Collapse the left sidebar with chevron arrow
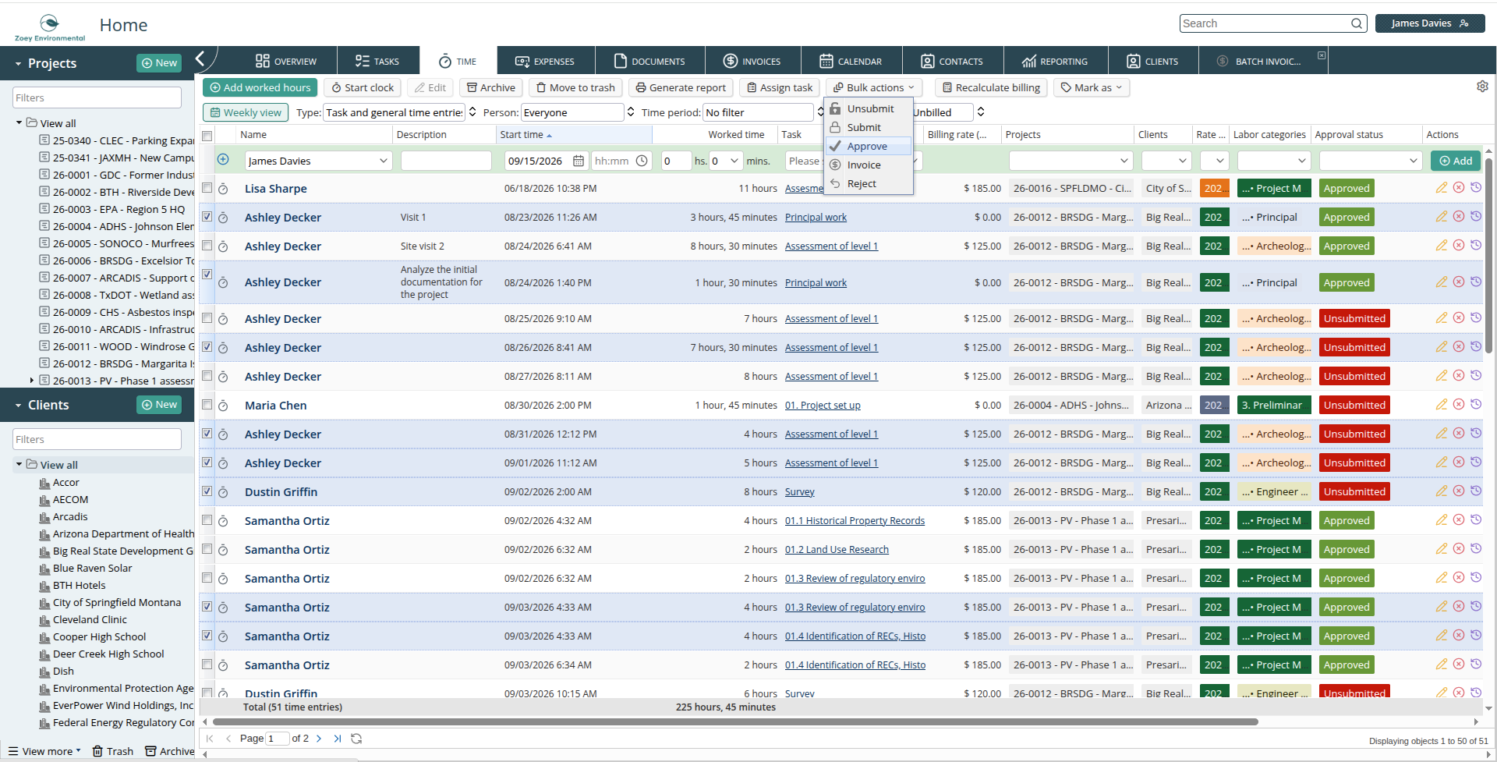The image size is (1497, 762). [x=200, y=58]
